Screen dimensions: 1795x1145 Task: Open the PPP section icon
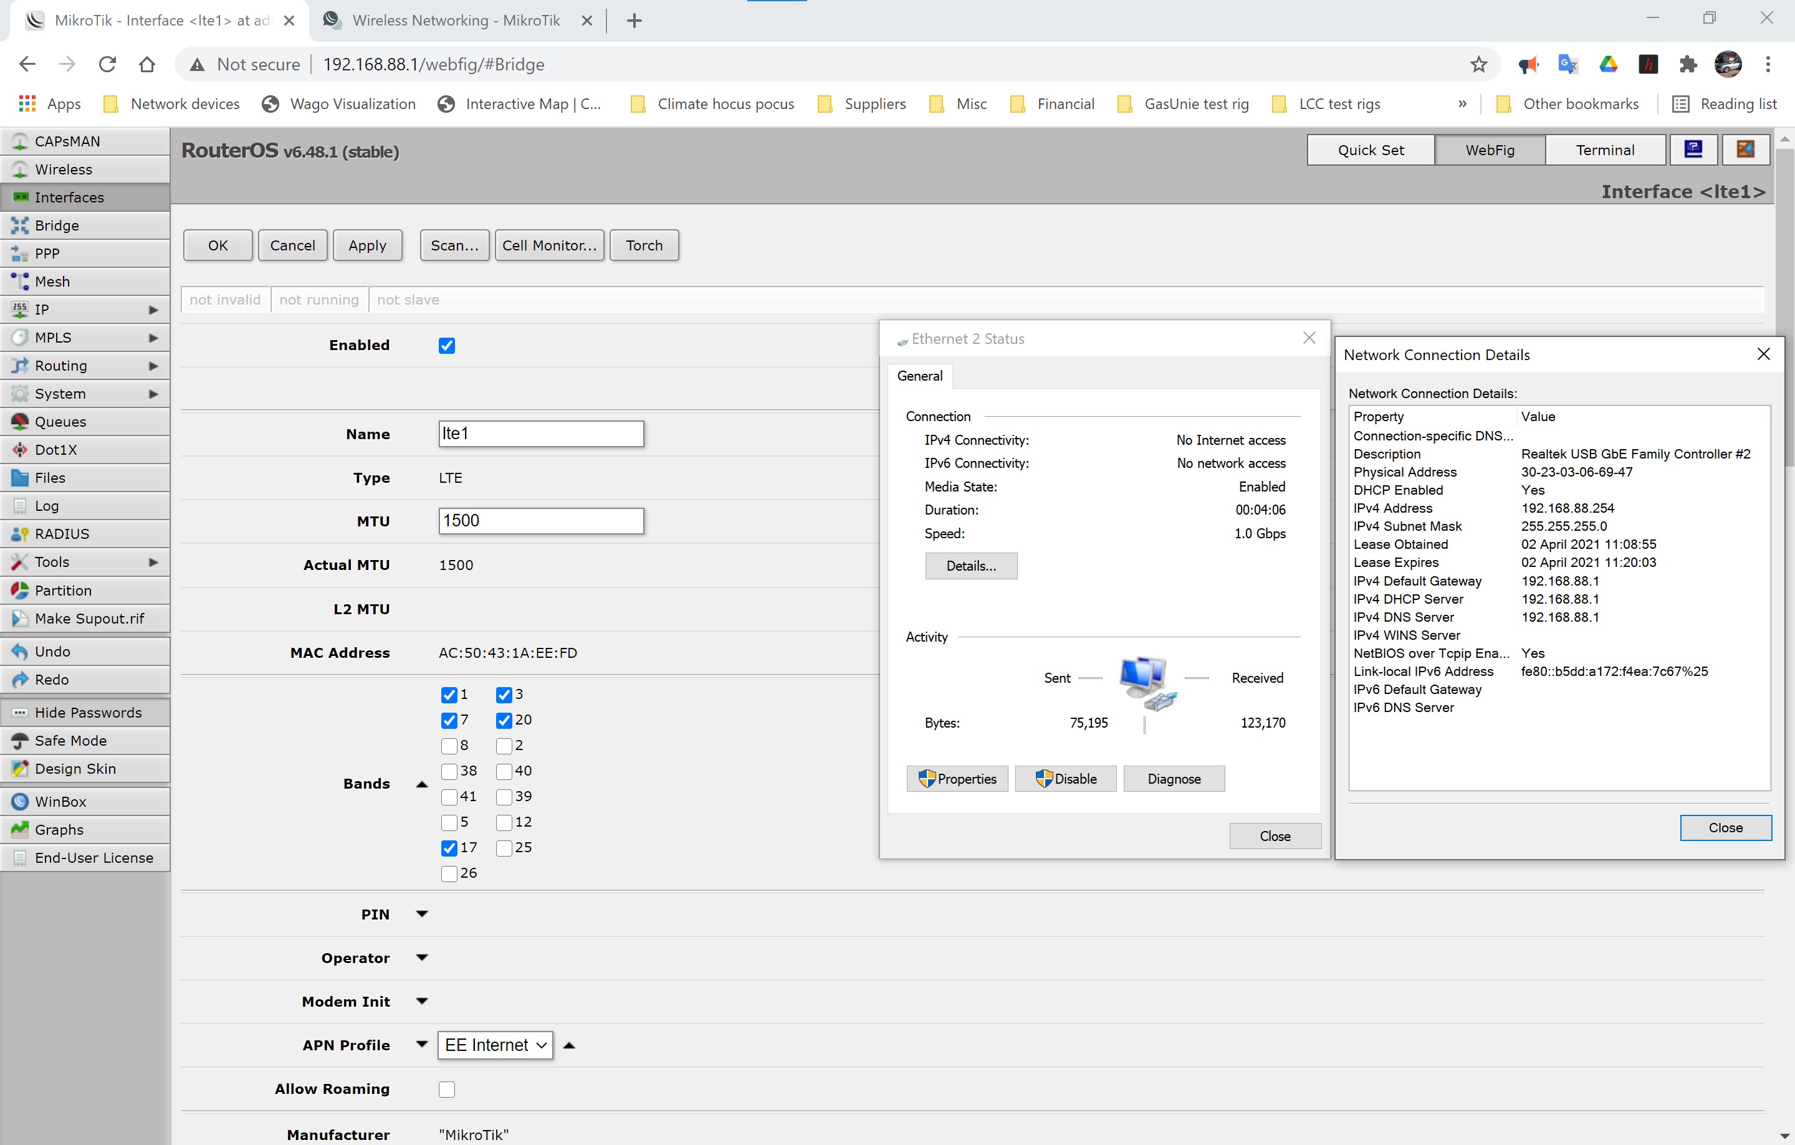pyautogui.click(x=20, y=254)
